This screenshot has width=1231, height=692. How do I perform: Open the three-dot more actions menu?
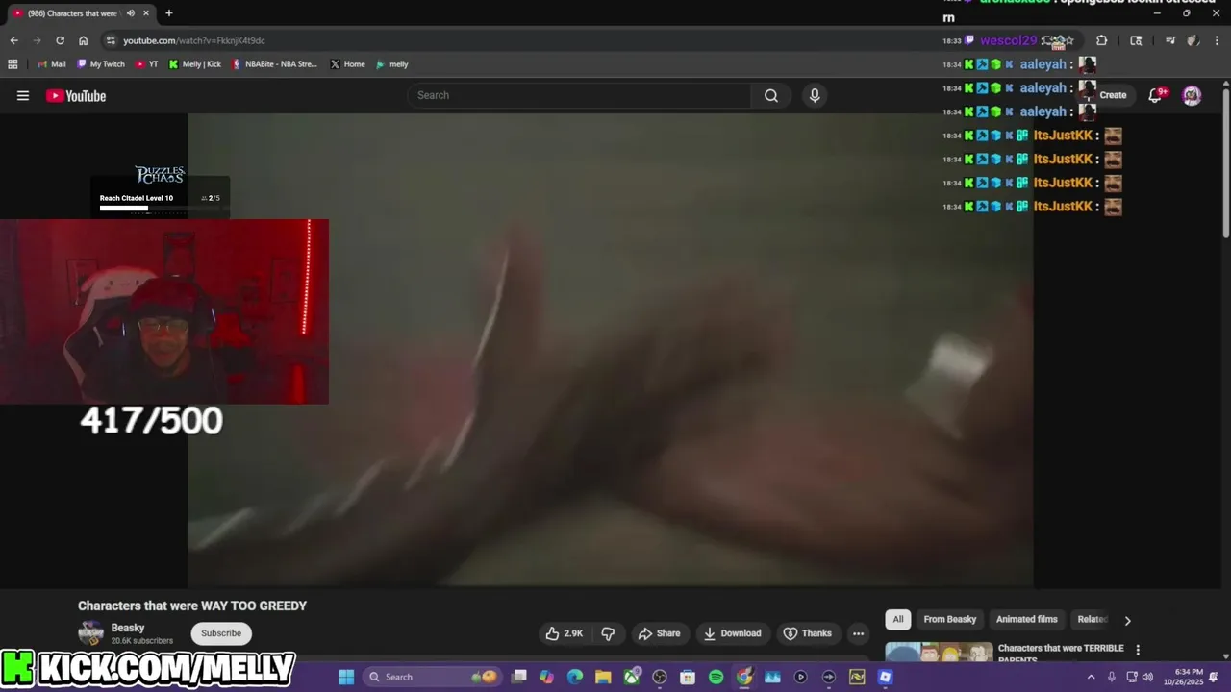coord(858,633)
